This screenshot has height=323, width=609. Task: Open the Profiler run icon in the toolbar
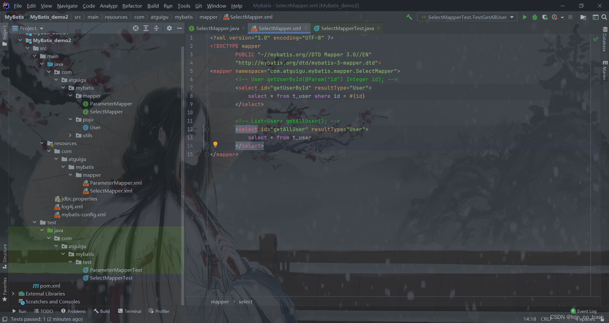[x=554, y=17]
